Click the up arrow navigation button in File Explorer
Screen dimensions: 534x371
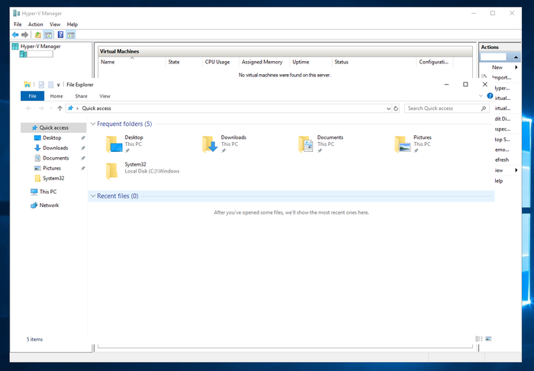pyautogui.click(x=60, y=108)
